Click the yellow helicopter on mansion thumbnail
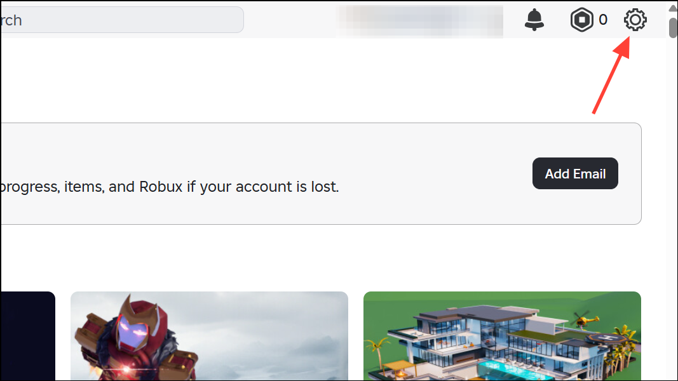The height and width of the screenshot is (381, 678). (586, 319)
